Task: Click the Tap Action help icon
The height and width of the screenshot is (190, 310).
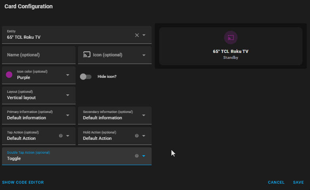Action: pos(61,136)
